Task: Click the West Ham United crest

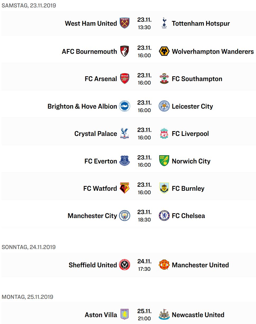Action: point(125,23)
